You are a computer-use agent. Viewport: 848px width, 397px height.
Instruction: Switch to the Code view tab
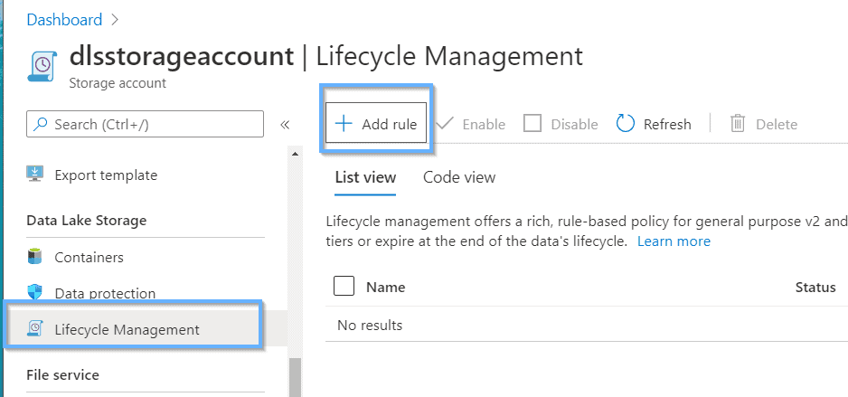459,177
